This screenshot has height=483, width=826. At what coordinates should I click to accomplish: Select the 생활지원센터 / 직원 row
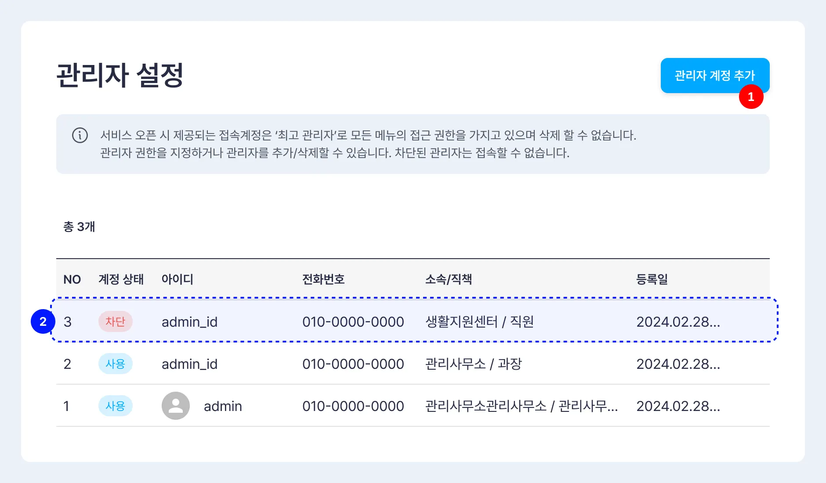pyautogui.click(x=479, y=321)
